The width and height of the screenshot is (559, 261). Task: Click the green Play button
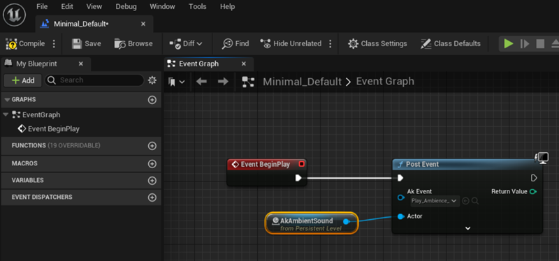[x=509, y=44]
